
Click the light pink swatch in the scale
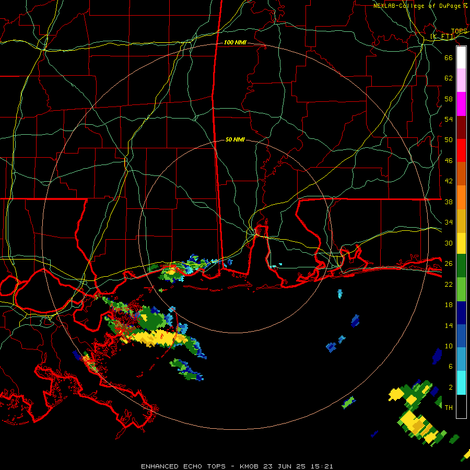click(x=461, y=80)
